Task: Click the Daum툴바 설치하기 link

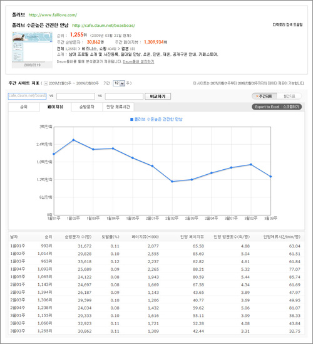Action: [x=138, y=61]
